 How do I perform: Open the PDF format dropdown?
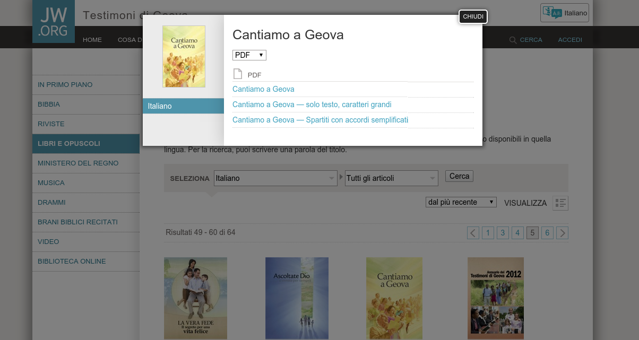[x=249, y=55]
